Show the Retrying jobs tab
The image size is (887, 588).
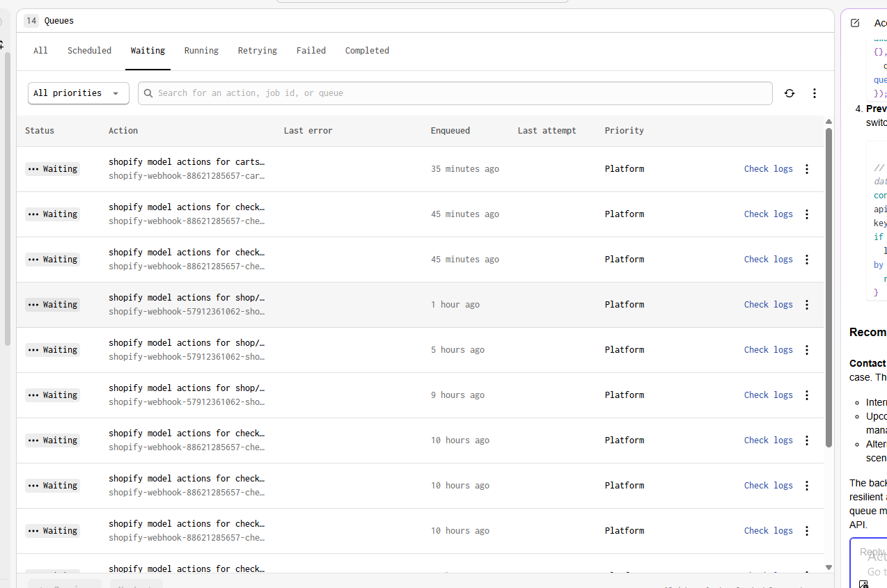[257, 51]
